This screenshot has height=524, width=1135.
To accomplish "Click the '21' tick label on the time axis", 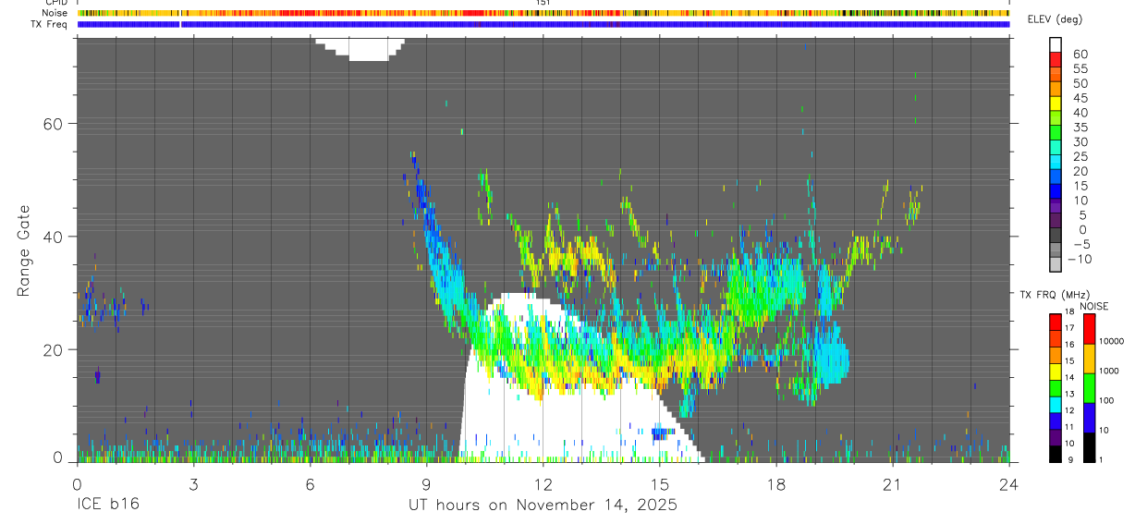I will pos(893,485).
